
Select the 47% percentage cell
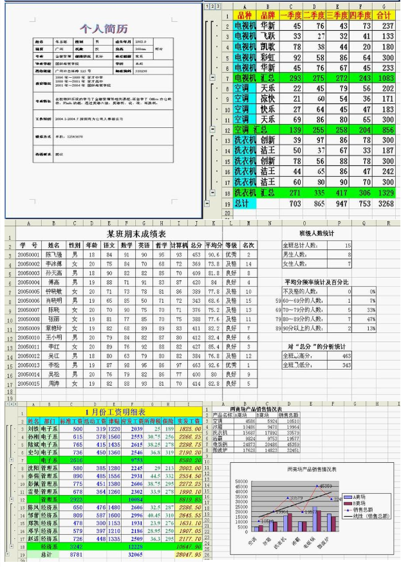(364, 319)
